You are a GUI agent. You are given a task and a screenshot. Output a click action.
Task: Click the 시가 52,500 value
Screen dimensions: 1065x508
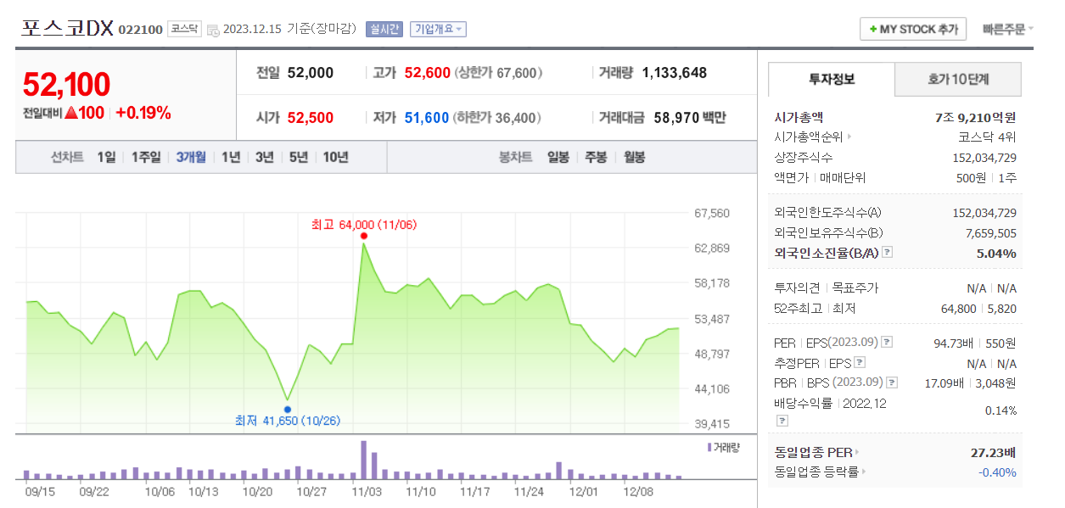311,118
